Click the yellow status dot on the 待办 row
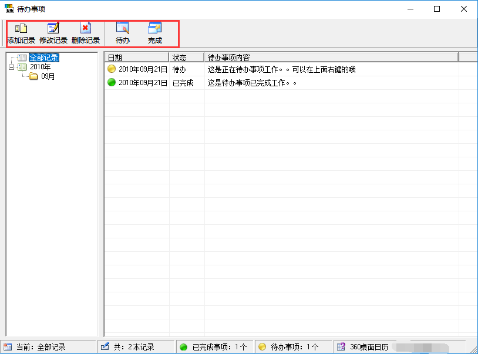Viewport: 478px width, 354px height. coord(112,69)
